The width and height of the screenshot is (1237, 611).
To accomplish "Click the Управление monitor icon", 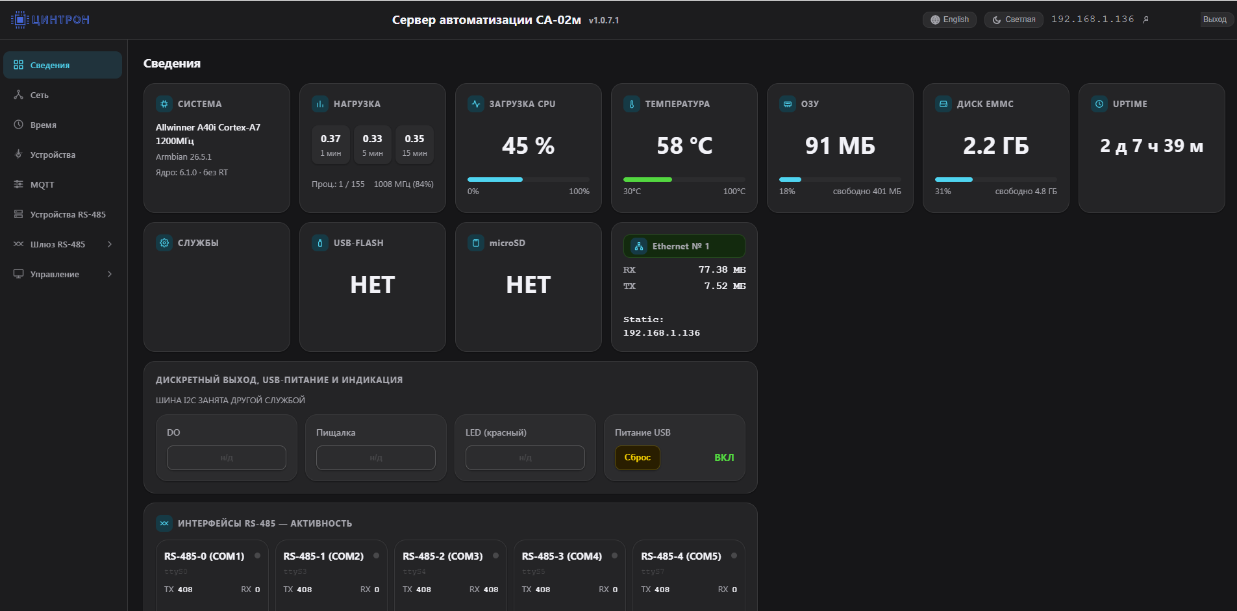I will (18, 274).
